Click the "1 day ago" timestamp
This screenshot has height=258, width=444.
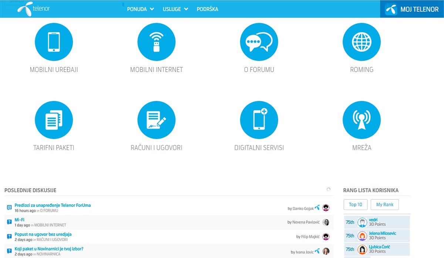[22, 225]
